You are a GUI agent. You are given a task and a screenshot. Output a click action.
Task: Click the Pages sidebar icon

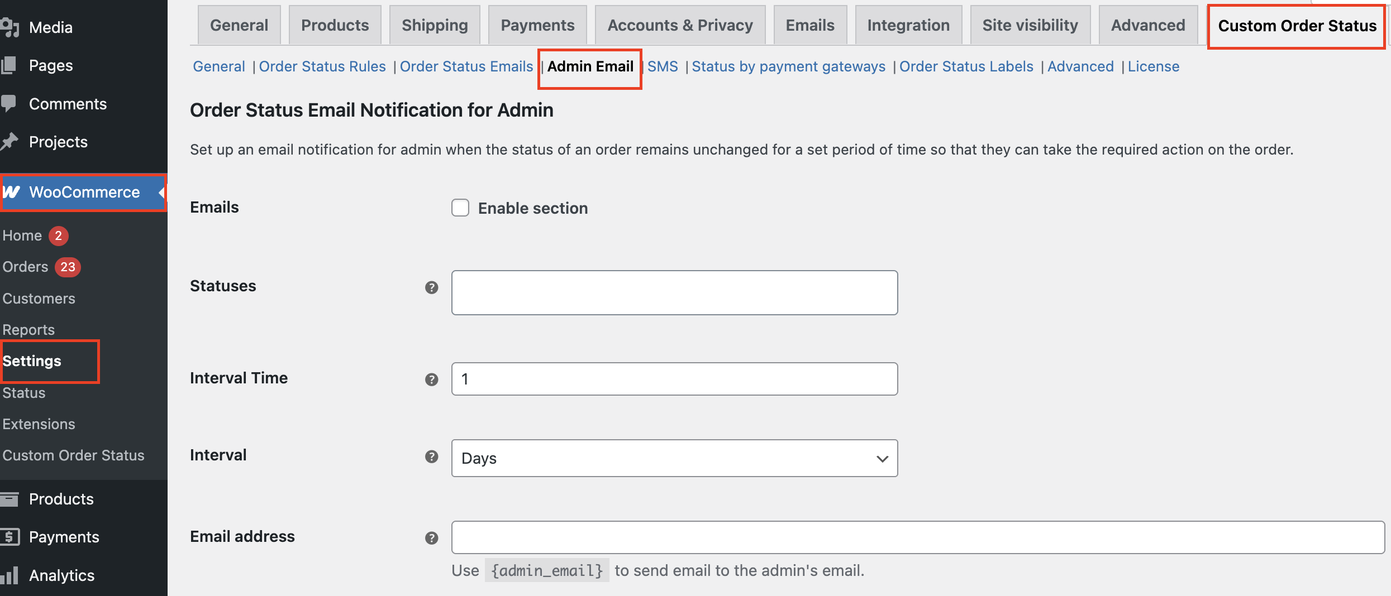tap(8, 65)
